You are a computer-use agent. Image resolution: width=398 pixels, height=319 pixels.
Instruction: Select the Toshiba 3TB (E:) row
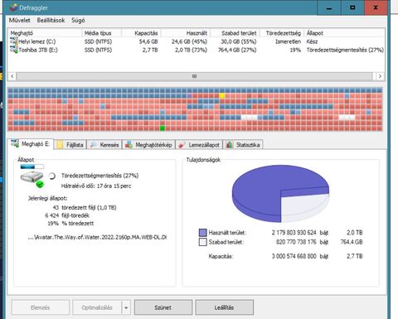tap(197, 50)
